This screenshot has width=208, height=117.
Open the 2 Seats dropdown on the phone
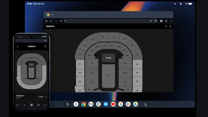pyautogui.click(x=42, y=97)
